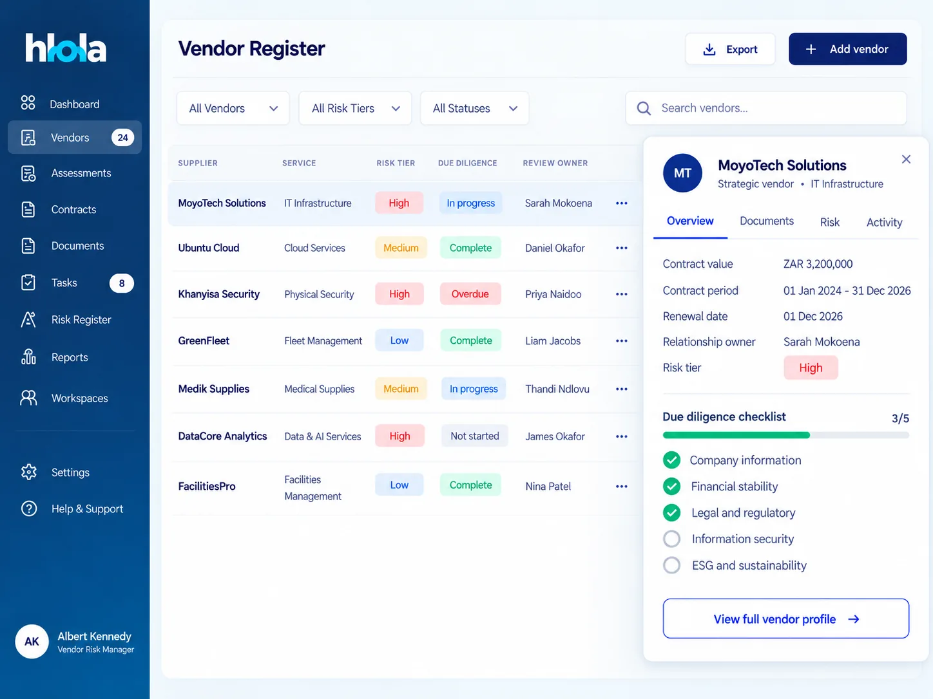Click the Reports chart icon
The image size is (933, 699).
28,357
